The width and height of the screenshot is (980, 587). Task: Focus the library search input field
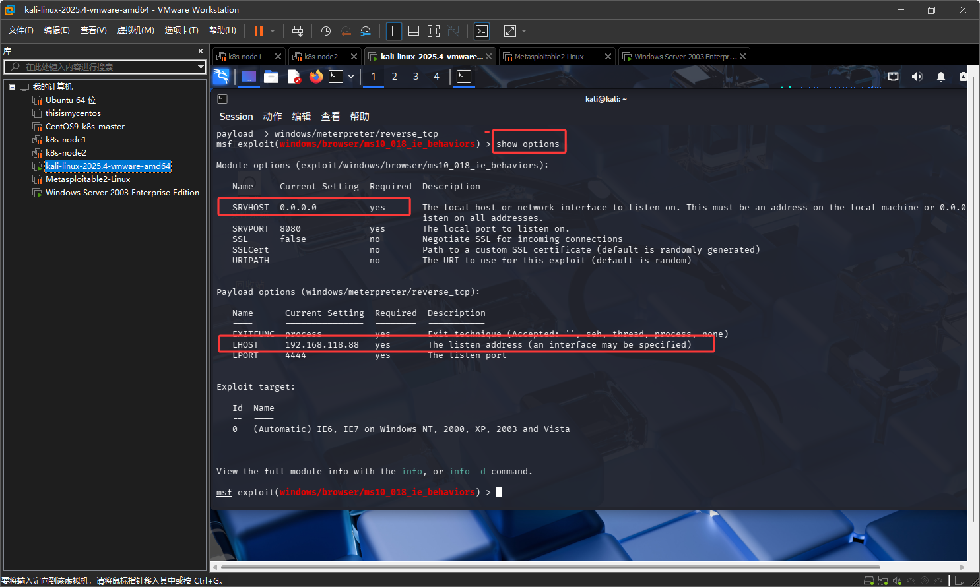[106, 67]
